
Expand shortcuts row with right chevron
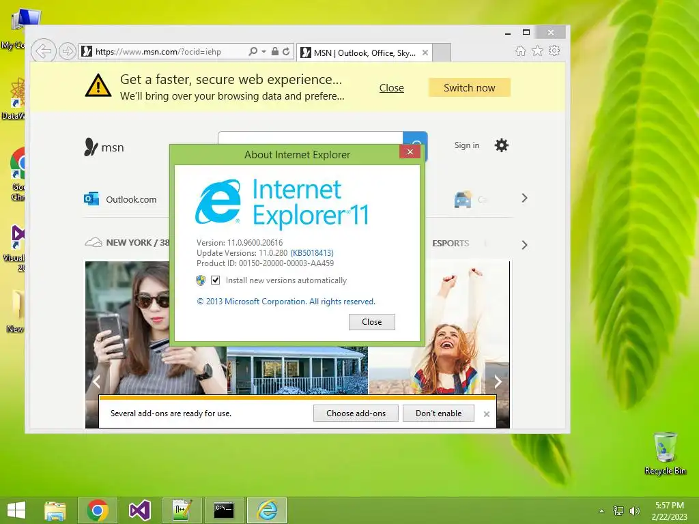(525, 199)
